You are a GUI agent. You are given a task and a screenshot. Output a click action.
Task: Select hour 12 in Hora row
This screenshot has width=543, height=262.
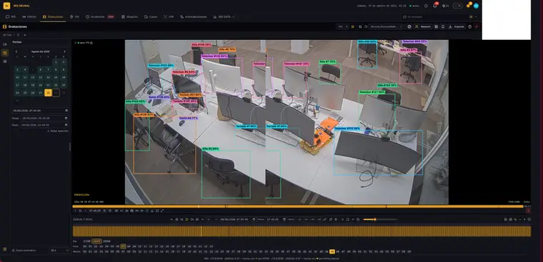click(x=151, y=246)
